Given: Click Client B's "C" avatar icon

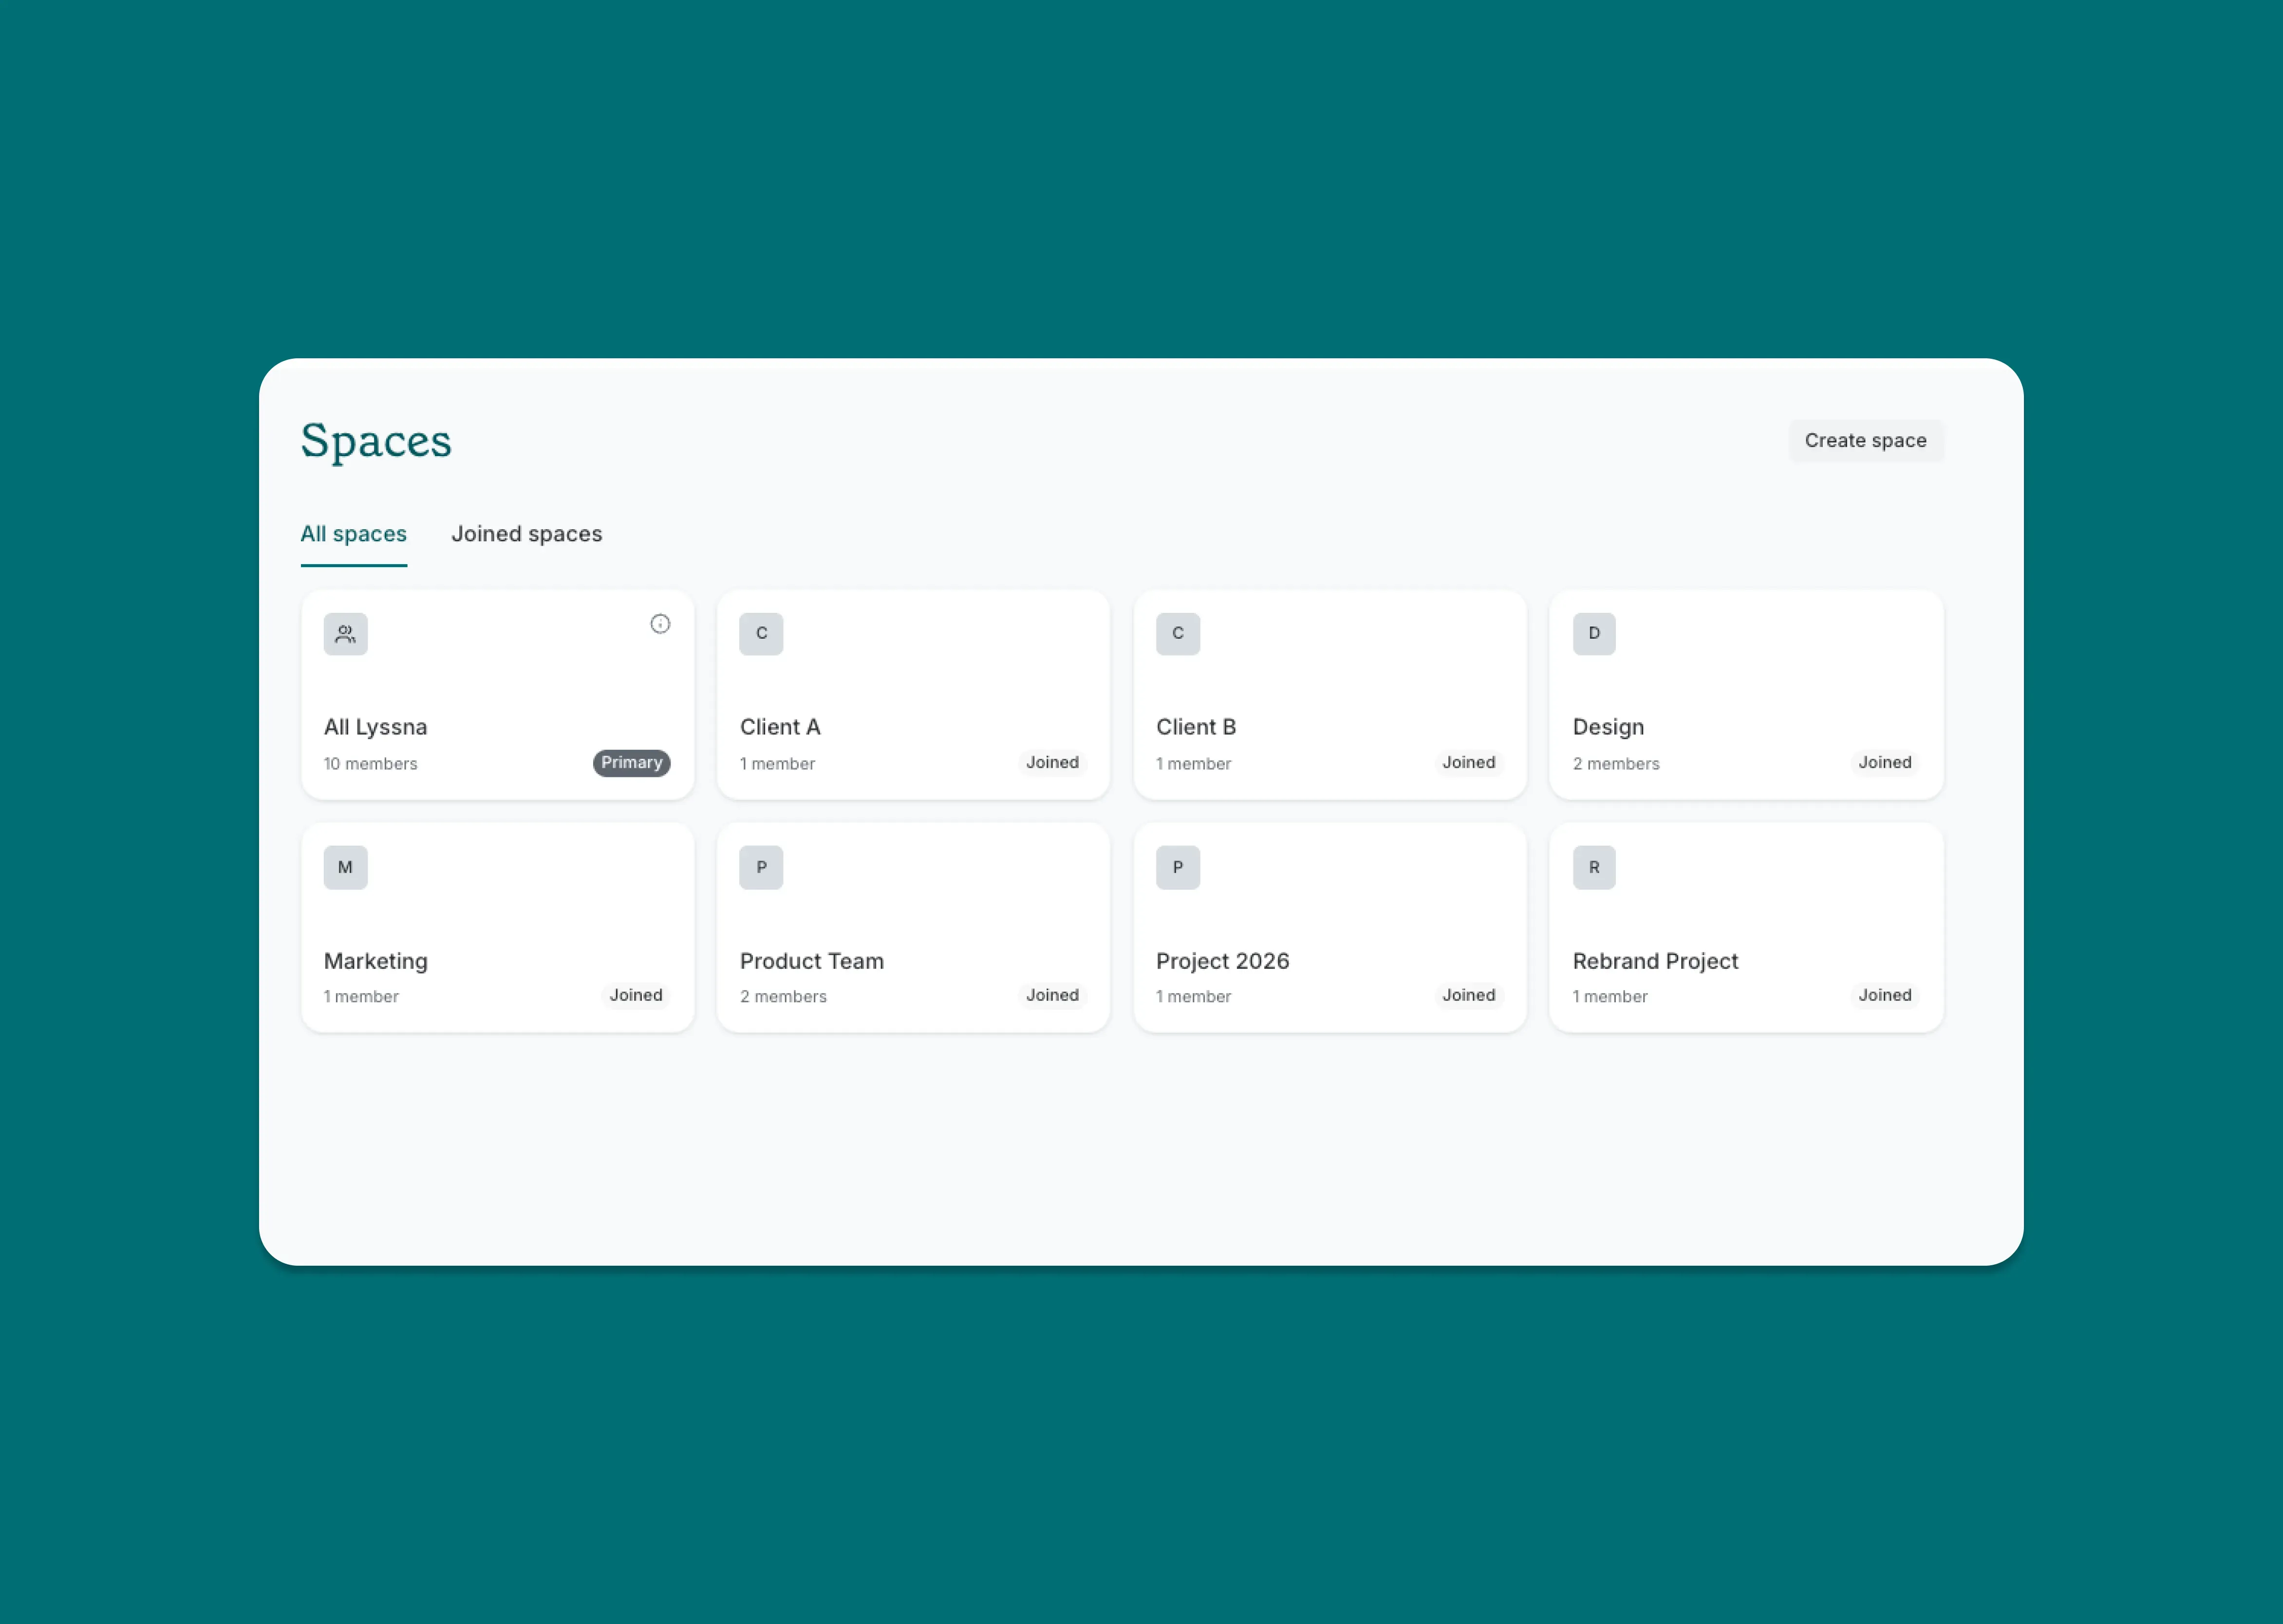Looking at the screenshot, I should coord(1177,633).
